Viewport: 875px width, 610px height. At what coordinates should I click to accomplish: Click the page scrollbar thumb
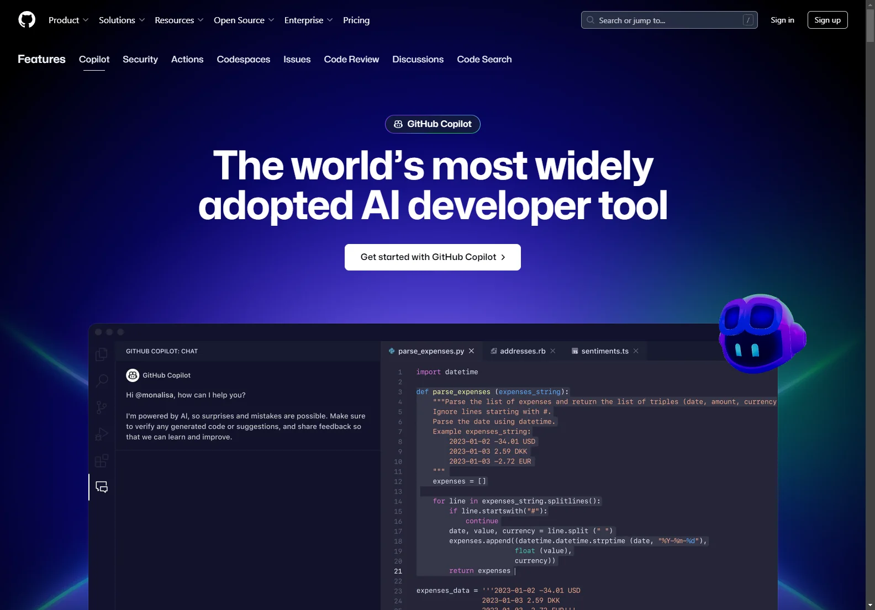coord(870,25)
